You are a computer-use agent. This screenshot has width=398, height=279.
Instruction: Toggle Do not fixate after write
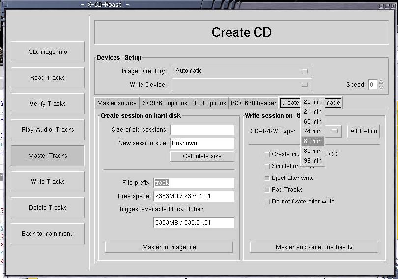click(x=267, y=202)
